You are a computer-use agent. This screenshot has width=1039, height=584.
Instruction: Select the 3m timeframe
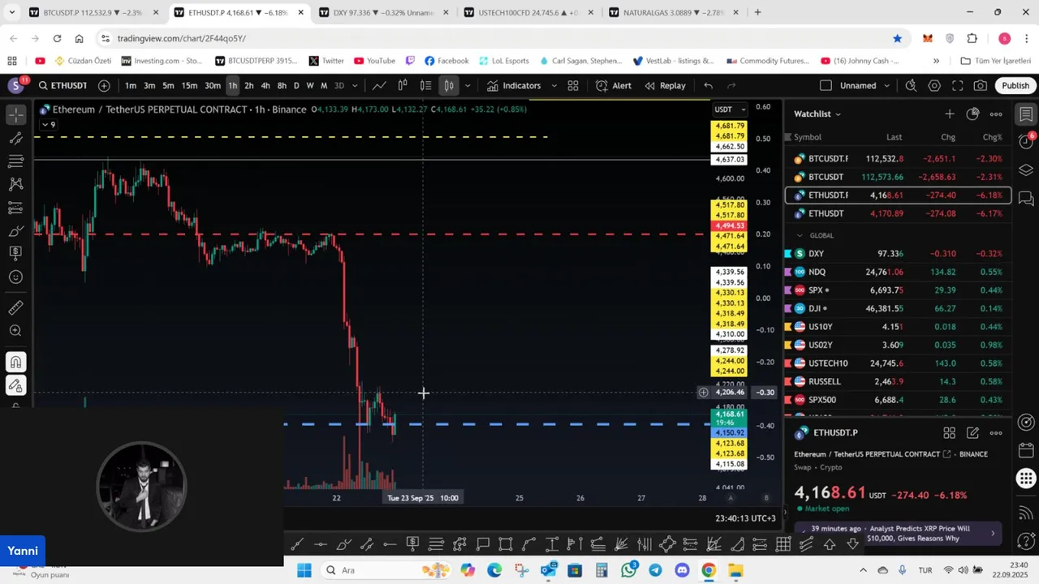[149, 85]
